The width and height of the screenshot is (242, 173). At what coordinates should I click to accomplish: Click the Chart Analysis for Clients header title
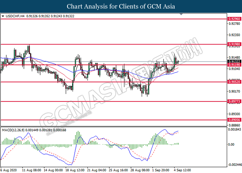coord(121,6)
